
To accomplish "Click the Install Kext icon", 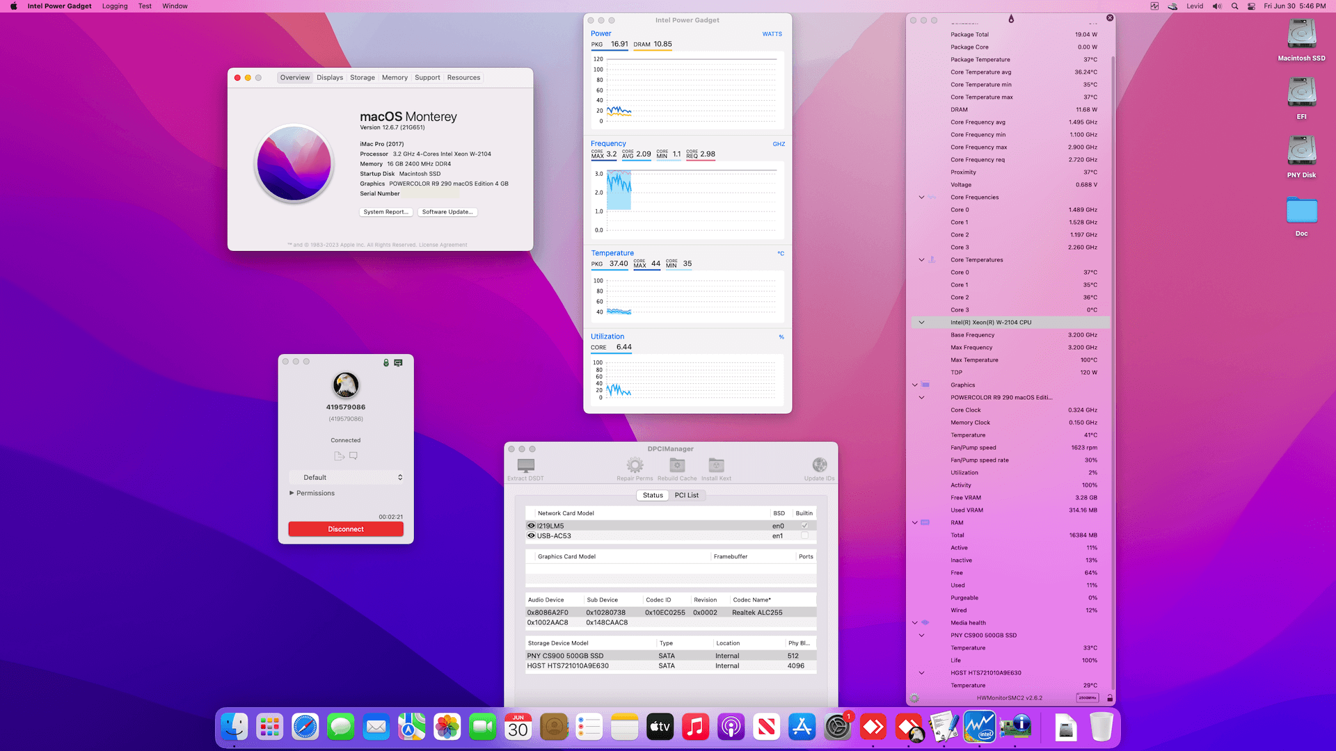I will 716,465.
